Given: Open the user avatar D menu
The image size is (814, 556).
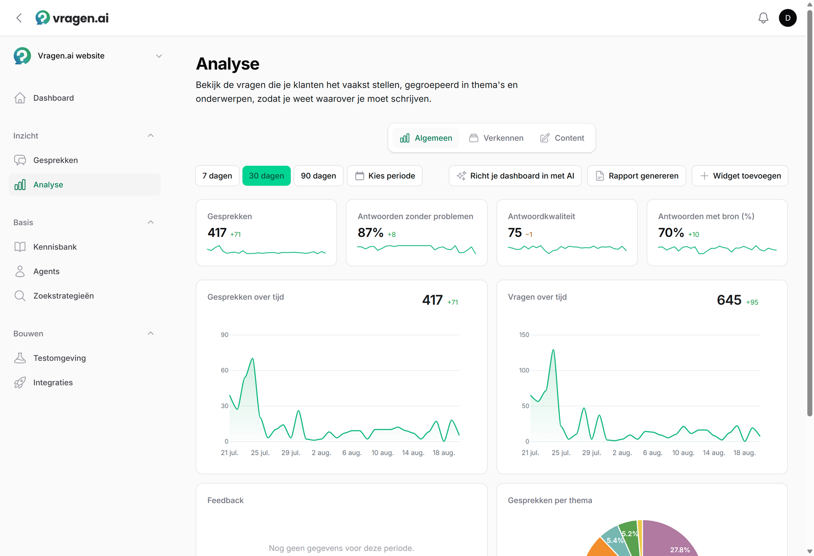Looking at the screenshot, I should coord(788,18).
